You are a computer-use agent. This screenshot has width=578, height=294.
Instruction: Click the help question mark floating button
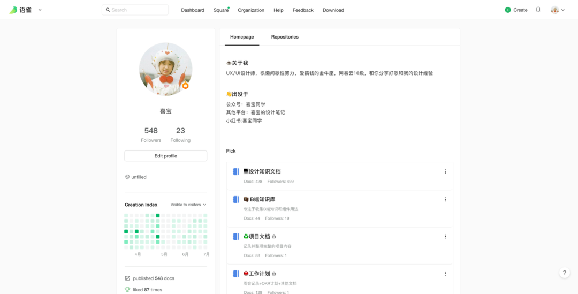[565, 273]
